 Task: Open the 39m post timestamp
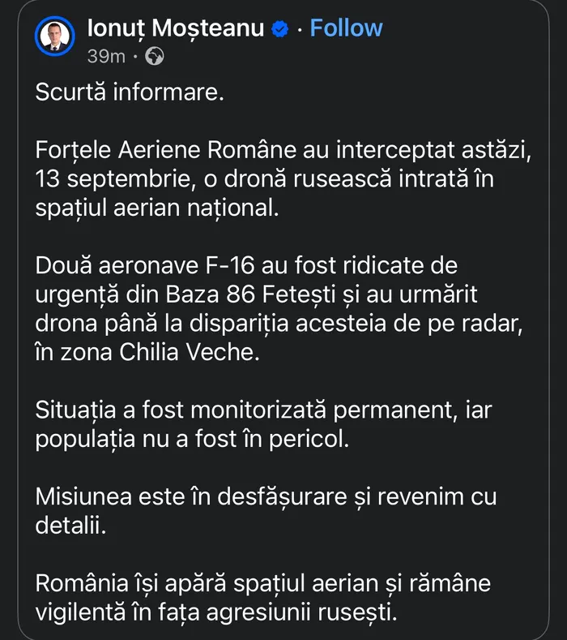(x=105, y=57)
